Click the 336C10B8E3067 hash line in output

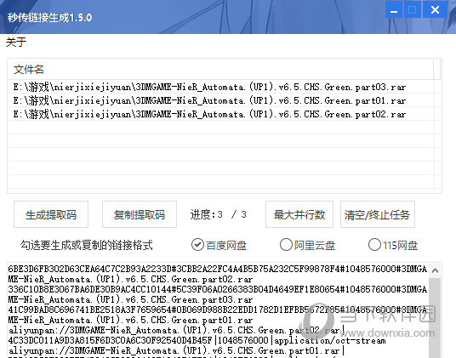click(218, 289)
